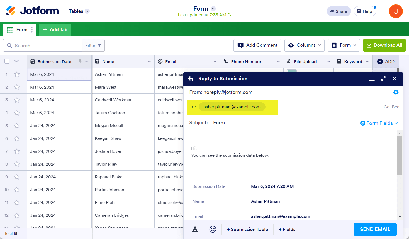Star the Elmo Rich row
The image size is (409, 239).
click(17, 203)
